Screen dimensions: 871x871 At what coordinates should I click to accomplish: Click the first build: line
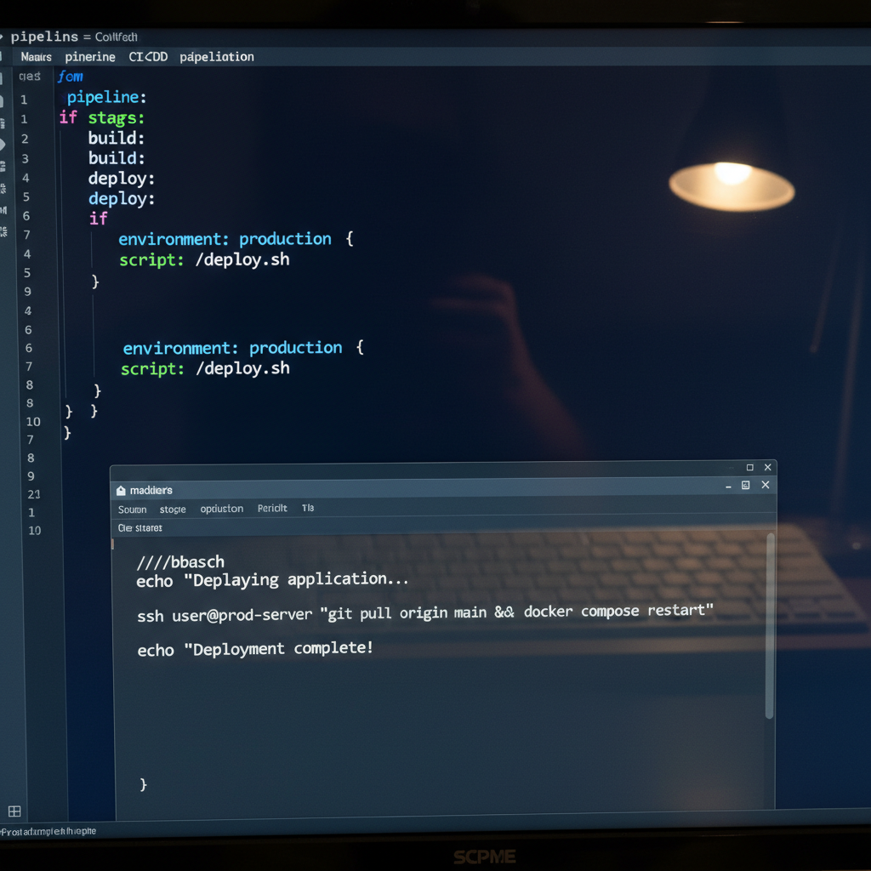[116, 139]
